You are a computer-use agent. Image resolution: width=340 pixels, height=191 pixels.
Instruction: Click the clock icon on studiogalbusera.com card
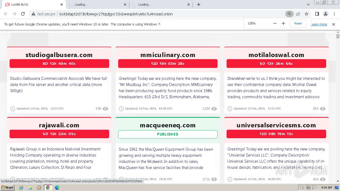tap(13, 109)
